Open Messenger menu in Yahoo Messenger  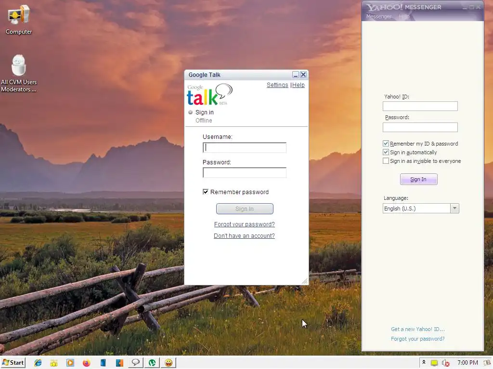[x=378, y=16]
